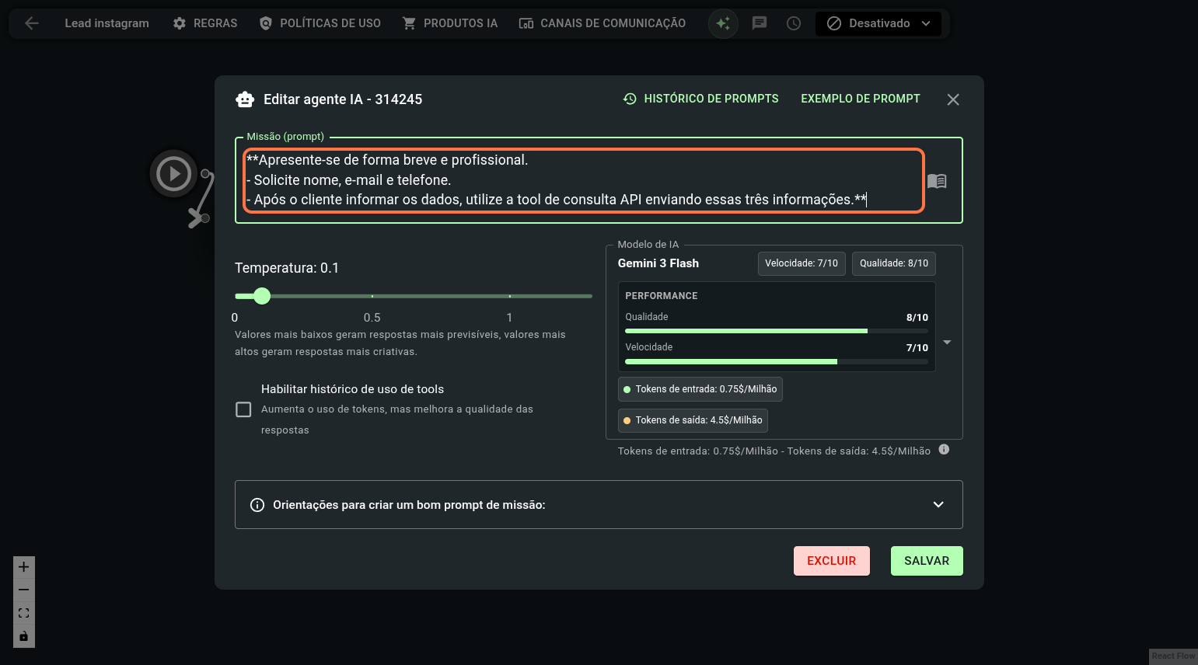Click the AI sparkle icon in top bar
The height and width of the screenshot is (665, 1198).
point(723,23)
